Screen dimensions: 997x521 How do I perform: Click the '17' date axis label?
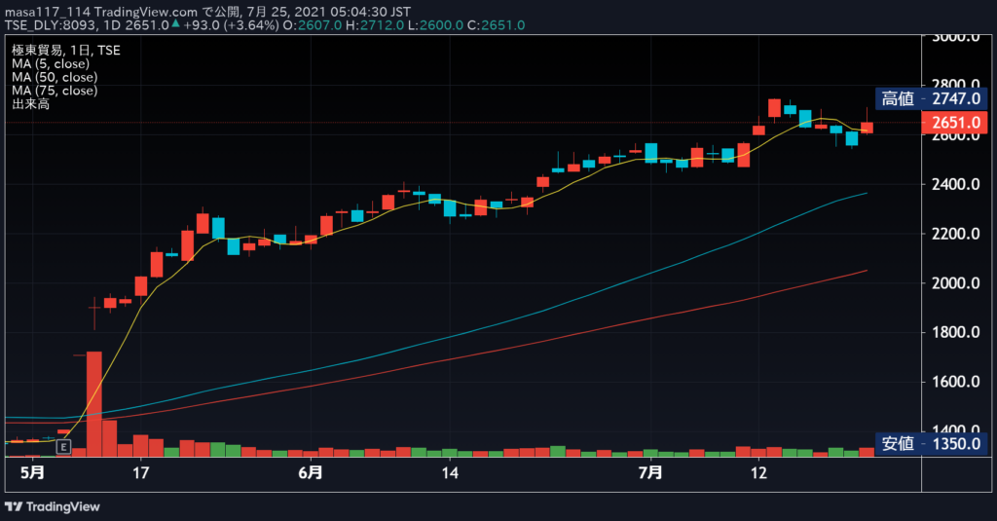tap(140, 472)
